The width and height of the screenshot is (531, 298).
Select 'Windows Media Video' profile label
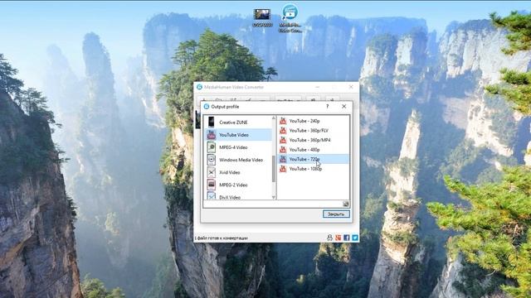click(241, 160)
